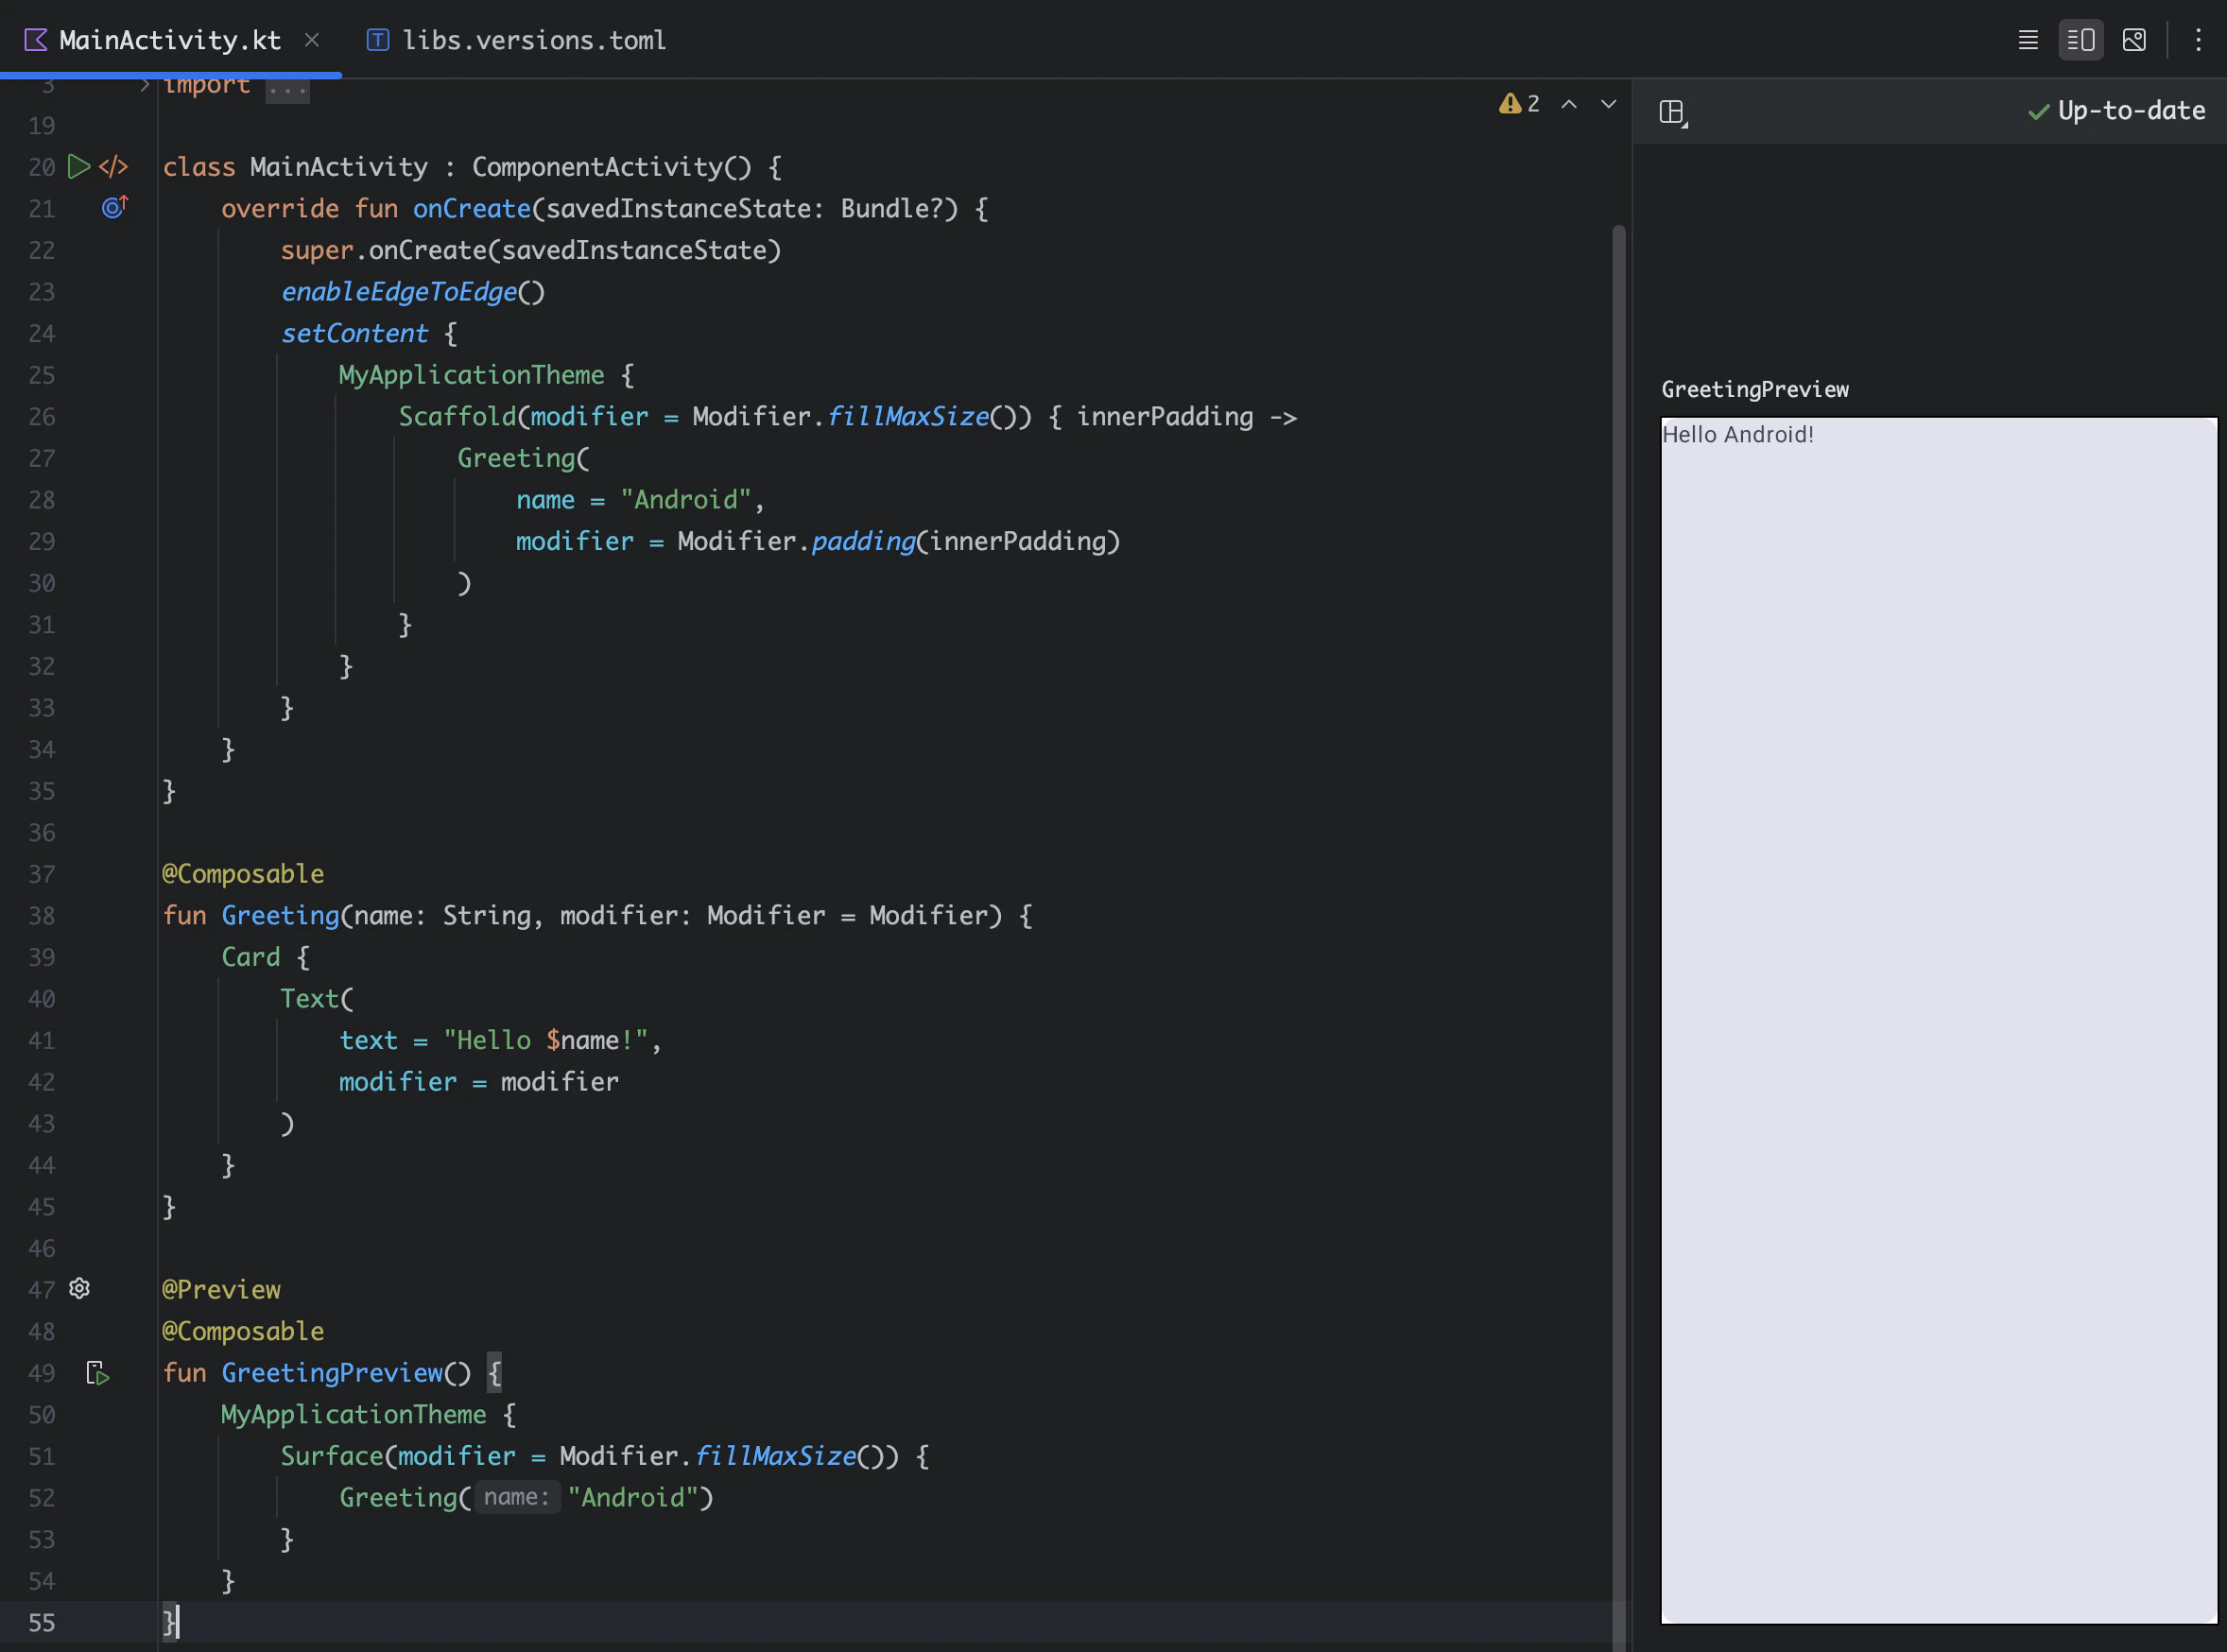This screenshot has height=1652, width=2227.
Task: Click the fillMaxSize call in the Scaffold line
Action: click(908, 416)
